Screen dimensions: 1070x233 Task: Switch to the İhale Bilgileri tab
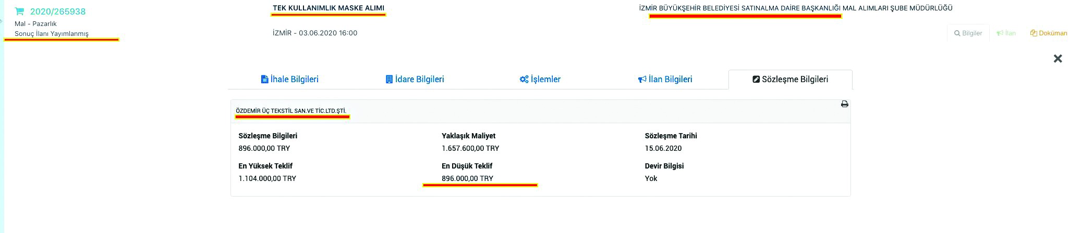click(x=290, y=80)
